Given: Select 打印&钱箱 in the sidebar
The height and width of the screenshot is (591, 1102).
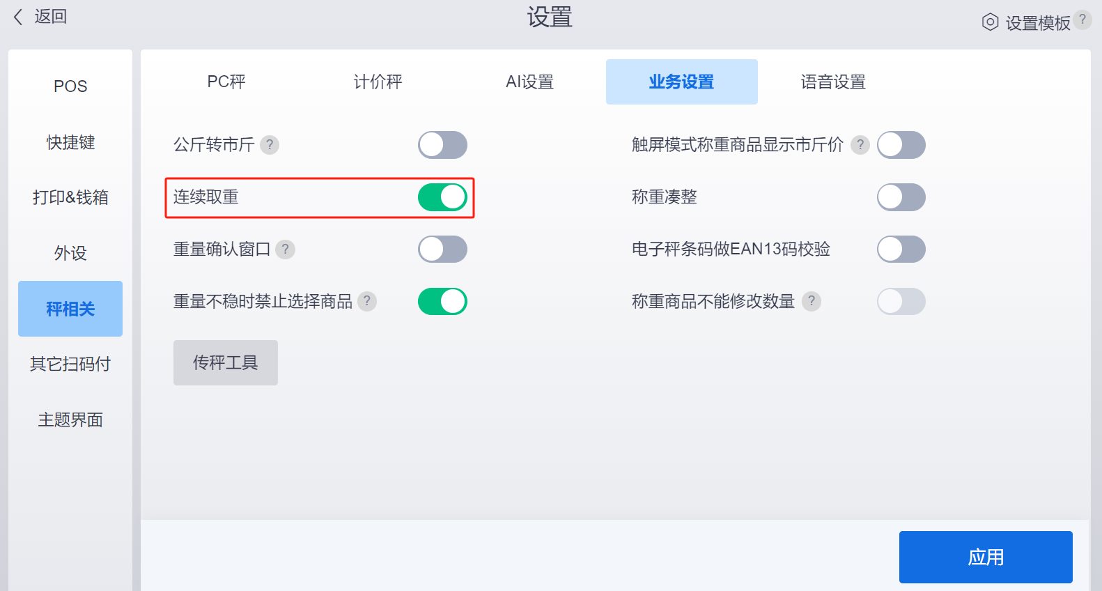Looking at the screenshot, I should coord(70,197).
